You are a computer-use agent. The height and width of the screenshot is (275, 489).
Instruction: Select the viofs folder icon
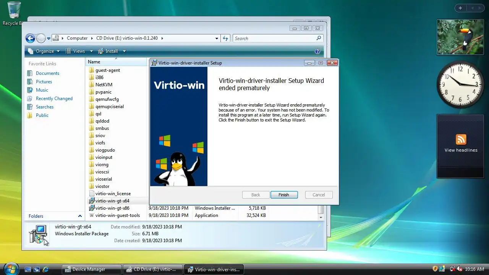(91, 143)
